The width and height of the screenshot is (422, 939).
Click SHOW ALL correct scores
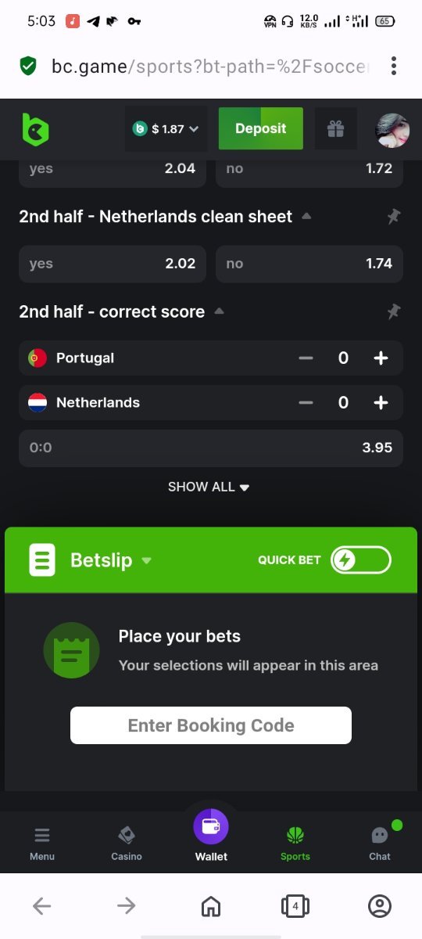click(x=209, y=487)
